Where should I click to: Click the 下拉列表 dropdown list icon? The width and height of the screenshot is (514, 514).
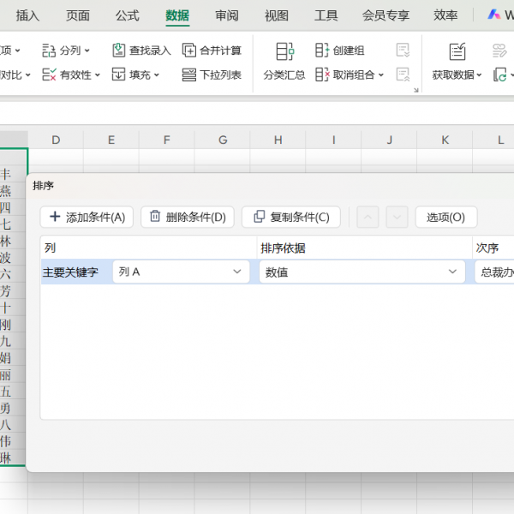[189, 75]
